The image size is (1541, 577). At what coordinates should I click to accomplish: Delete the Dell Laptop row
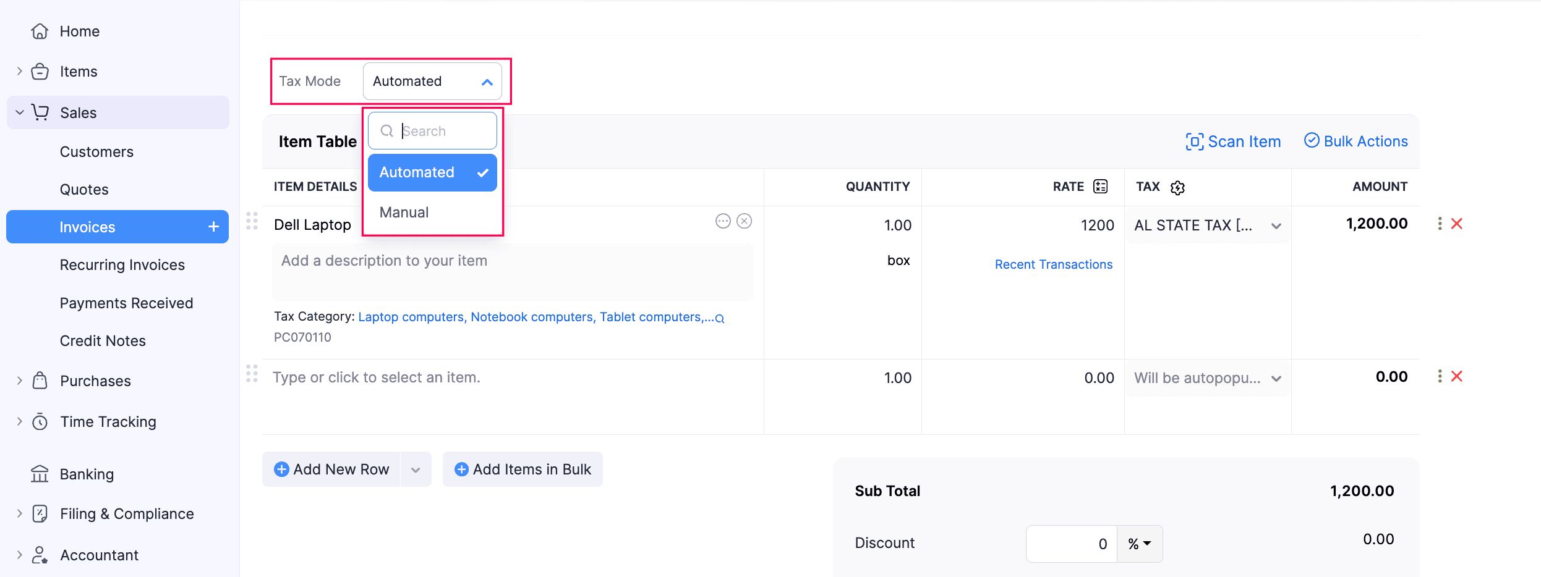pyautogui.click(x=1457, y=224)
